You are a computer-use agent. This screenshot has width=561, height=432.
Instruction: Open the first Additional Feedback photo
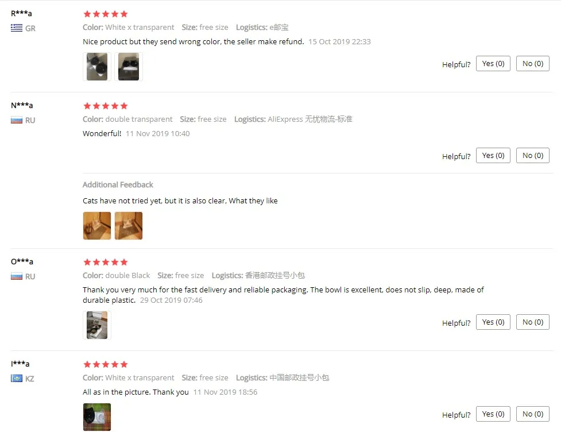97,226
